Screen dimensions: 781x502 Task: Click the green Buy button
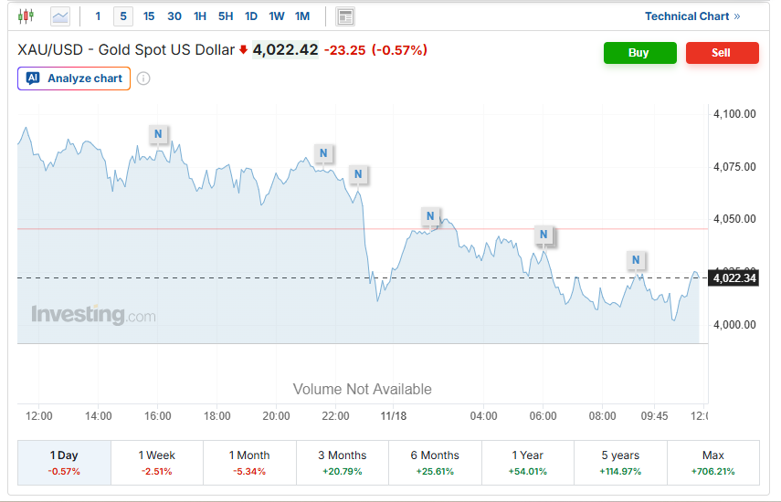(639, 53)
